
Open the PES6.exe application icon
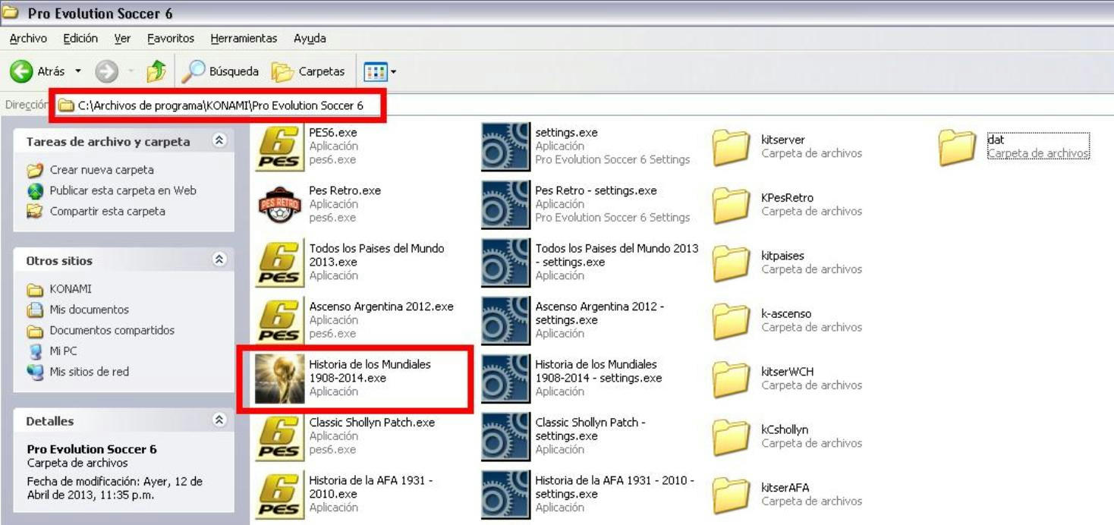[x=279, y=146]
